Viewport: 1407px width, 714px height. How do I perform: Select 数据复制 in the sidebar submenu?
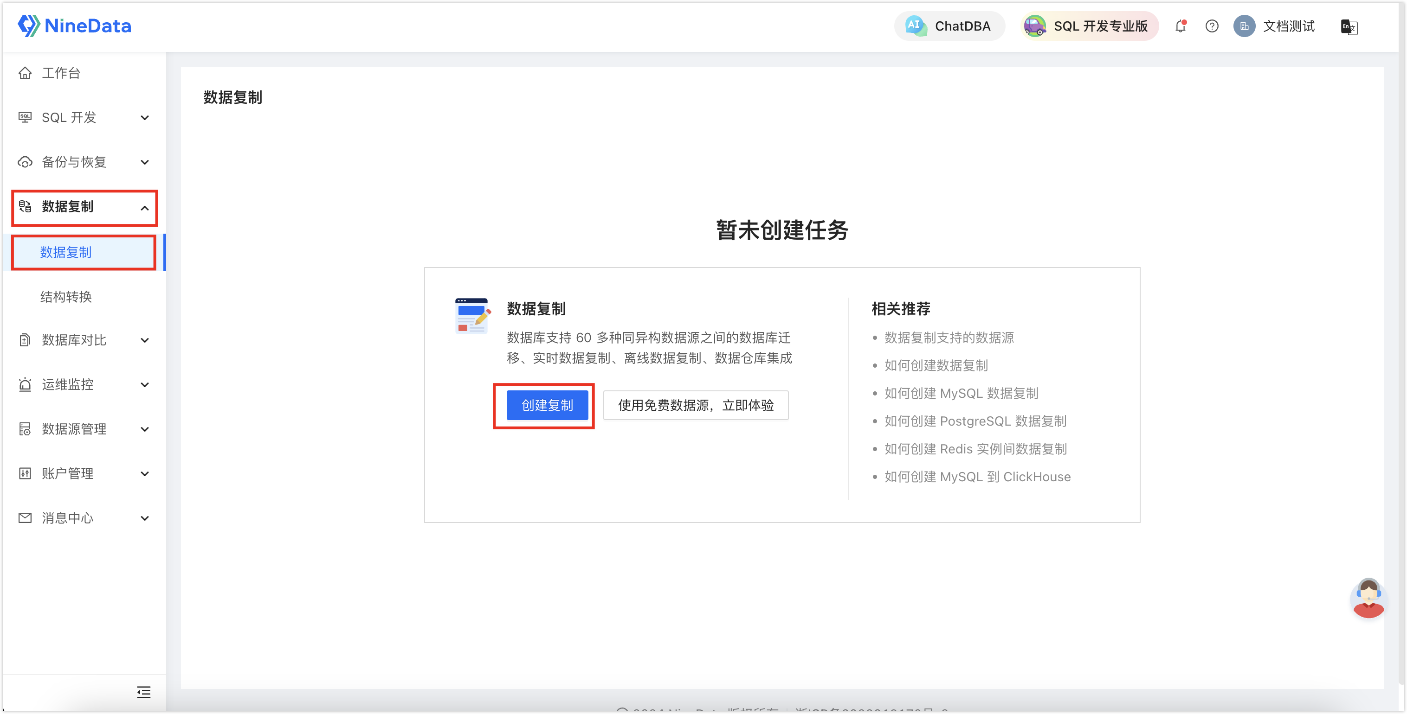pos(67,252)
